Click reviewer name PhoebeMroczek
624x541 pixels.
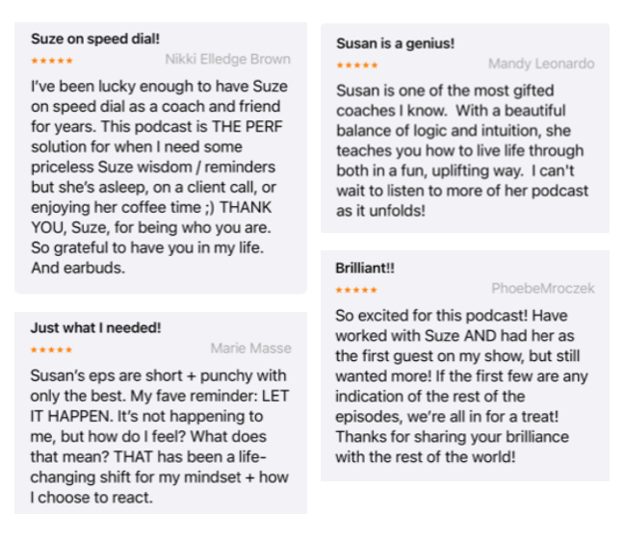543,289
